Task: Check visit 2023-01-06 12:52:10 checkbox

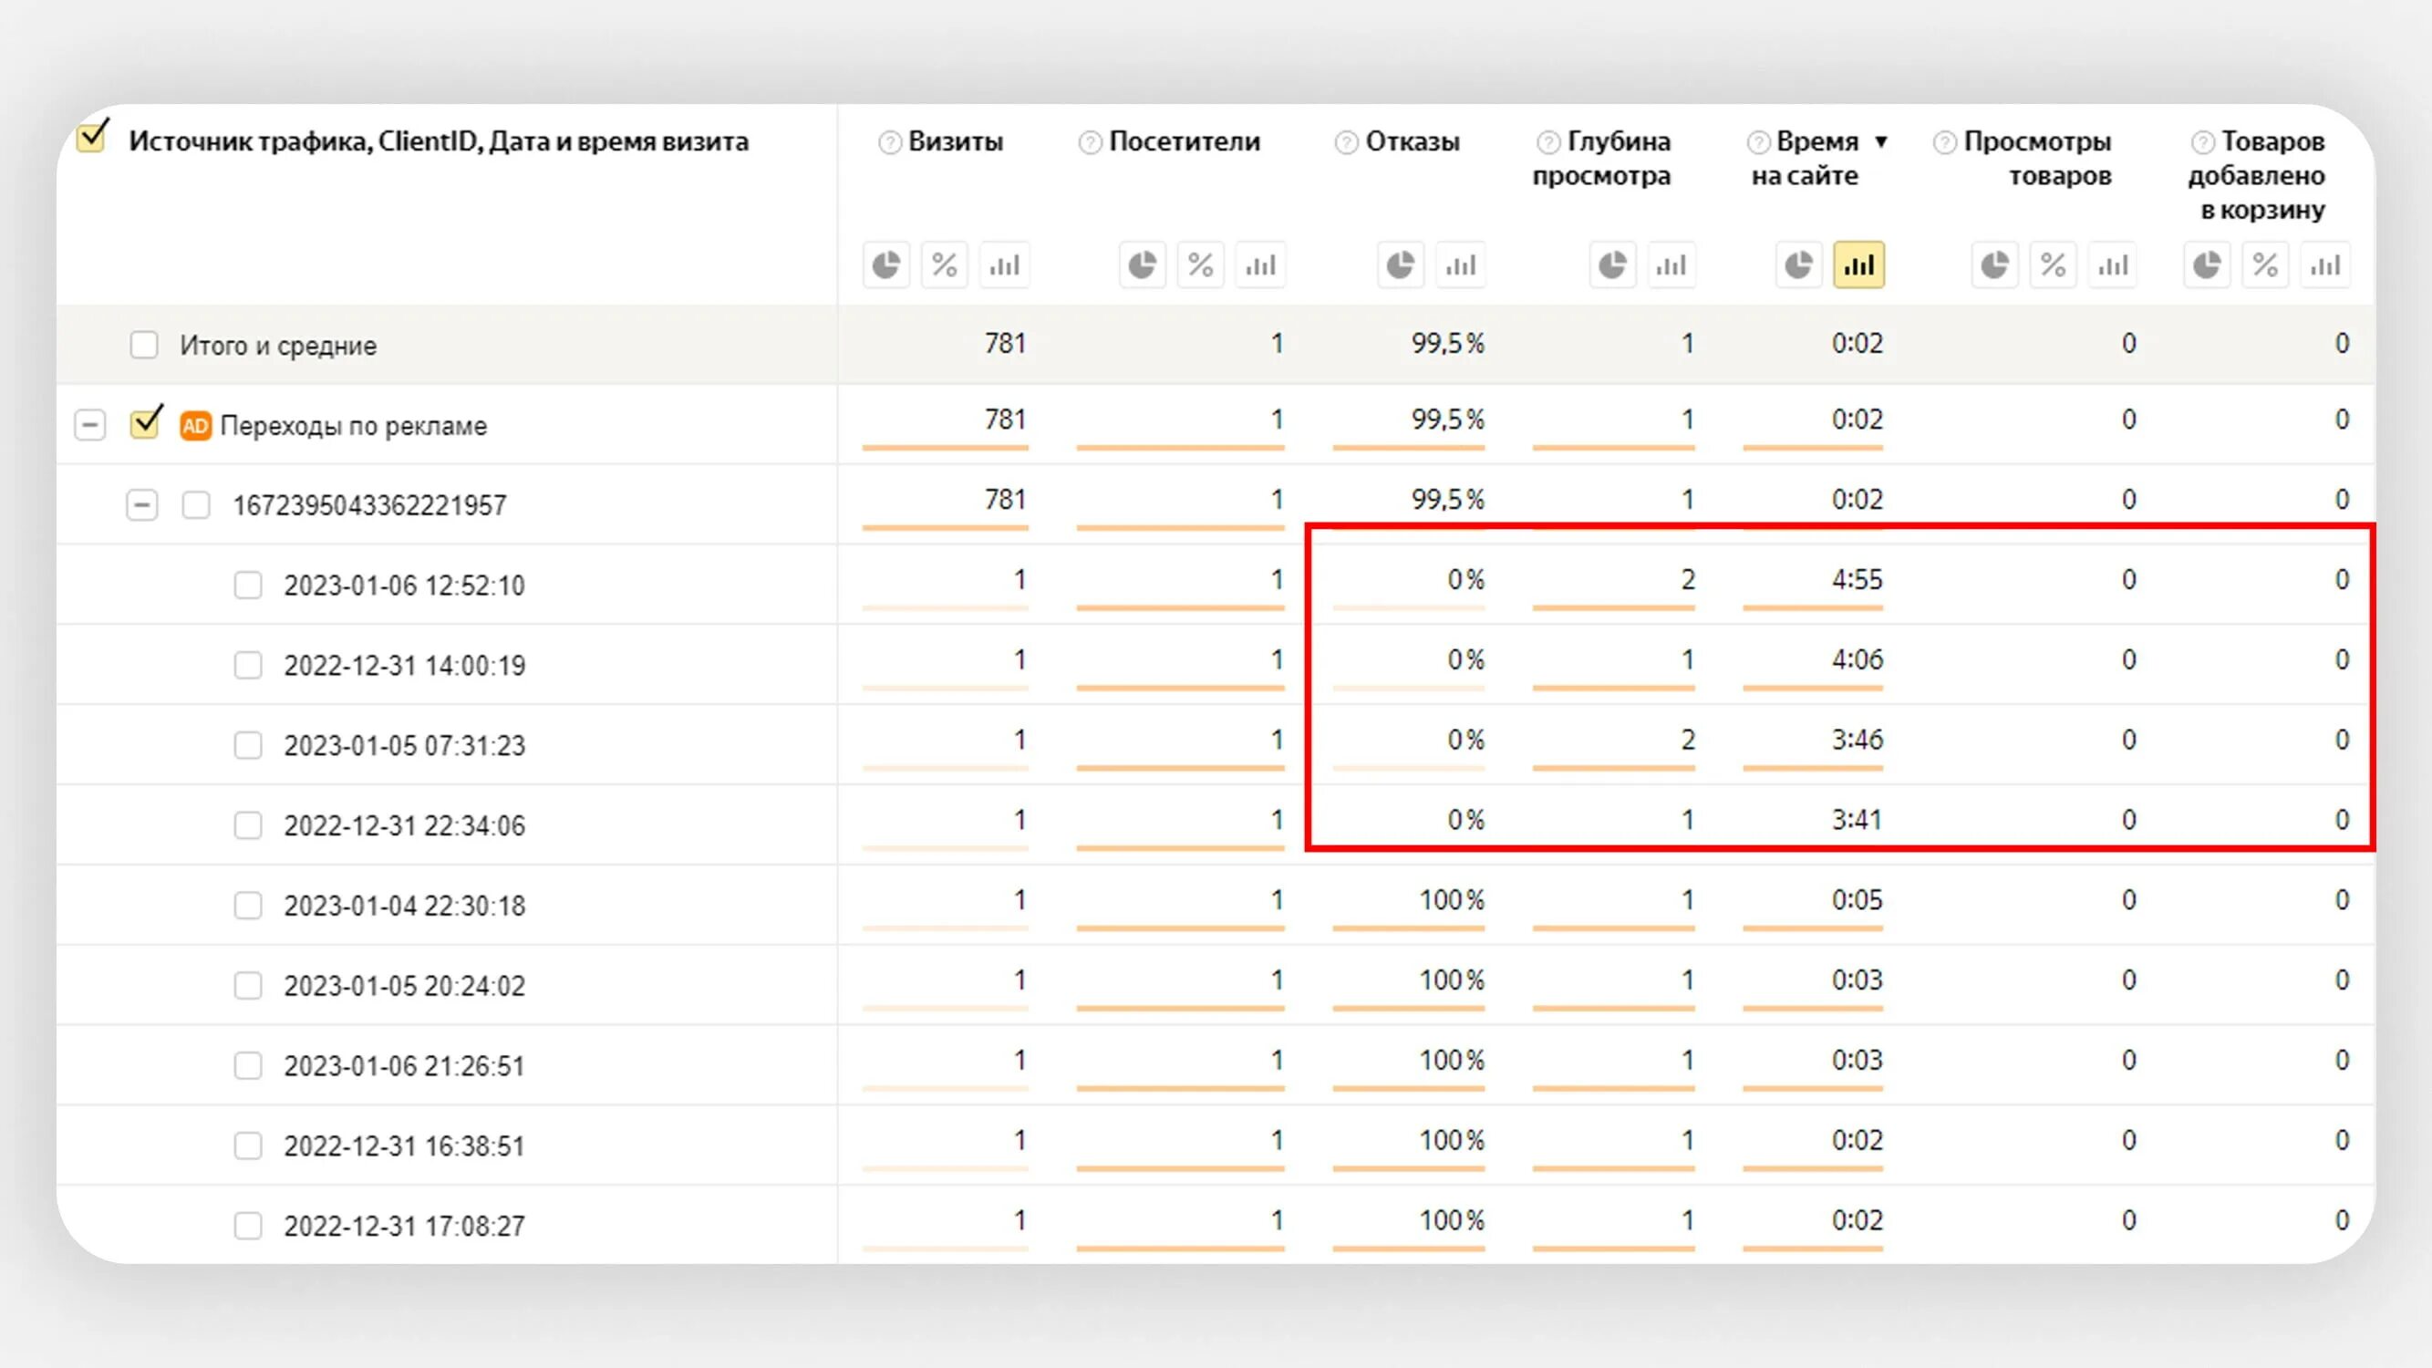Action: [248, 586]
